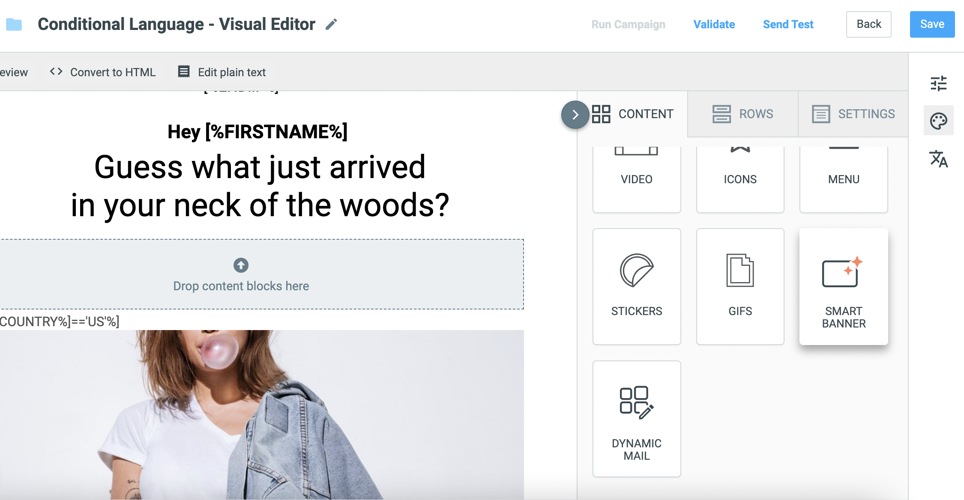This screenshot has height=500, width=964.
Task: Click the Send Test link
Action: pyautogui.click(x=788, y=24)
